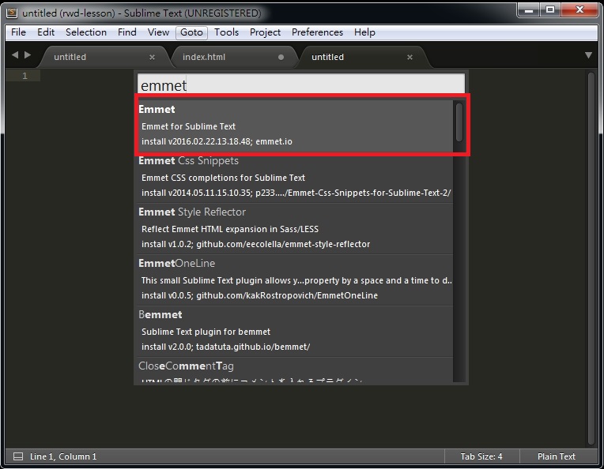Viewport: 604px width, 469px height.
Task: Click the package search field containing emmet
Action: click(x=301, y=85)
